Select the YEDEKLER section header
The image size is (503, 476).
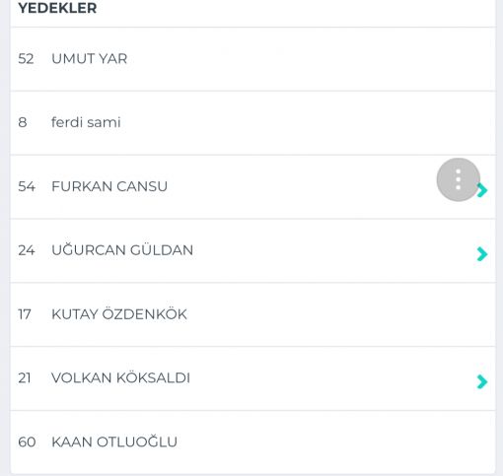[57, 8]
